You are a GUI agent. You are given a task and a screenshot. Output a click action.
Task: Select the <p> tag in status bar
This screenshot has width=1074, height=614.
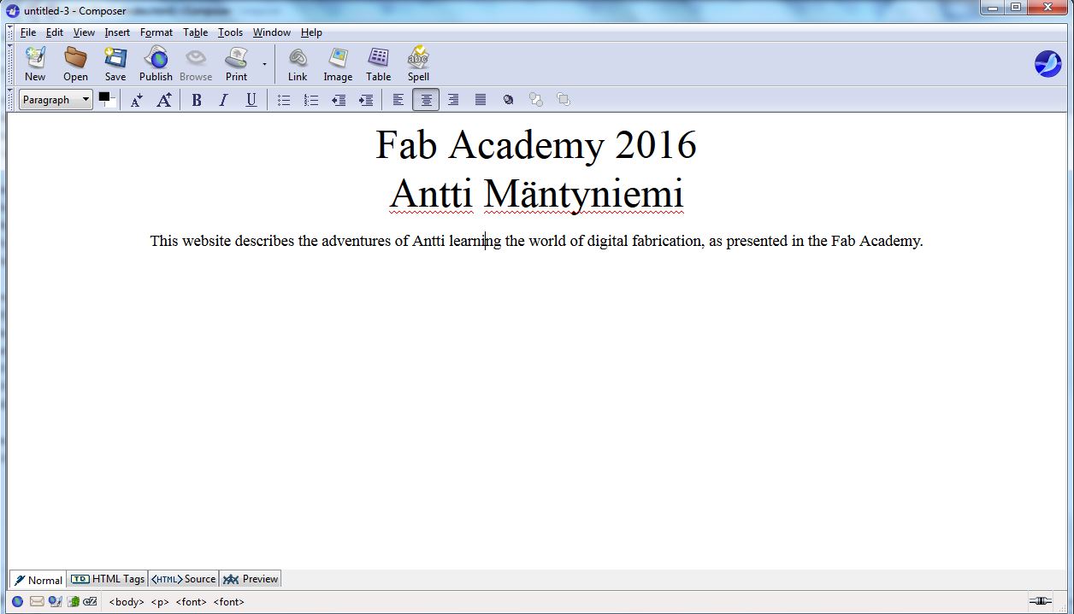pyautogui.click(x=160, y=602)
